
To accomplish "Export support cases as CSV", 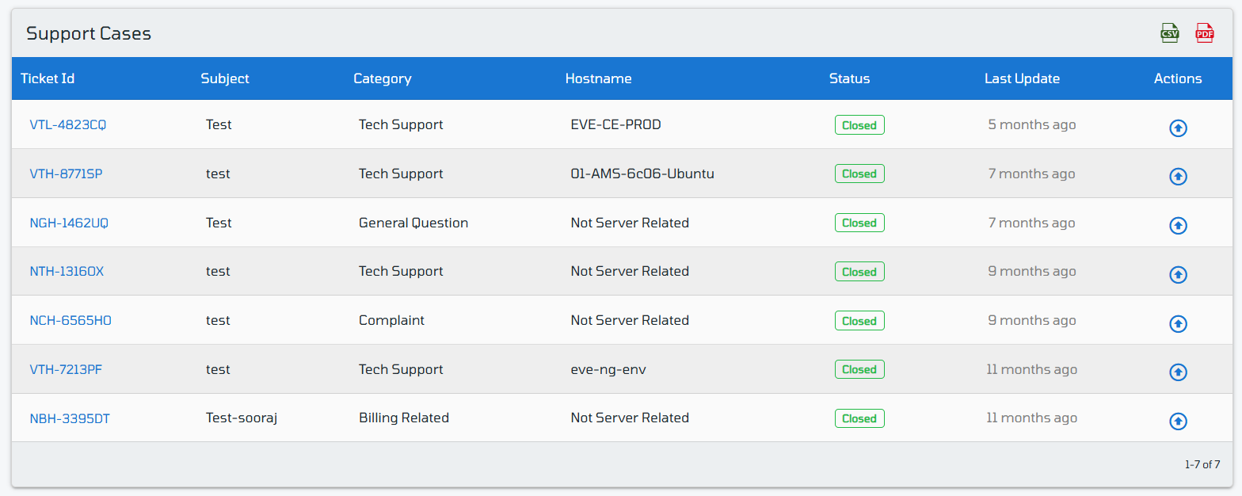I will pyautogui.click(x=1170, y=33).
